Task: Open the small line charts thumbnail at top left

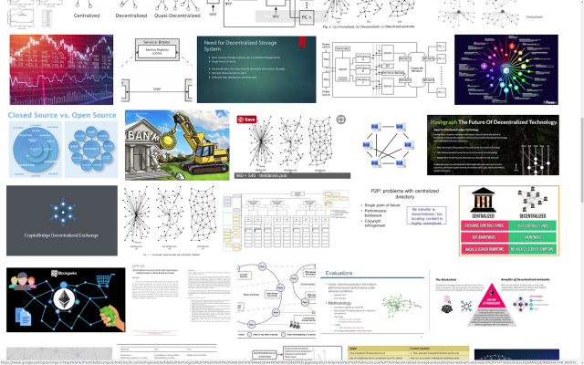Action: 30,15
